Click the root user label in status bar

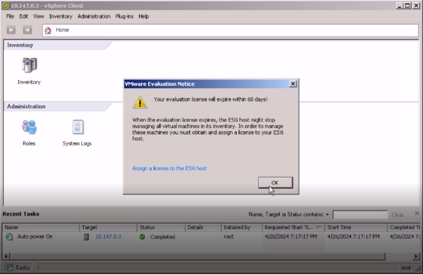[x=406, y=268]
